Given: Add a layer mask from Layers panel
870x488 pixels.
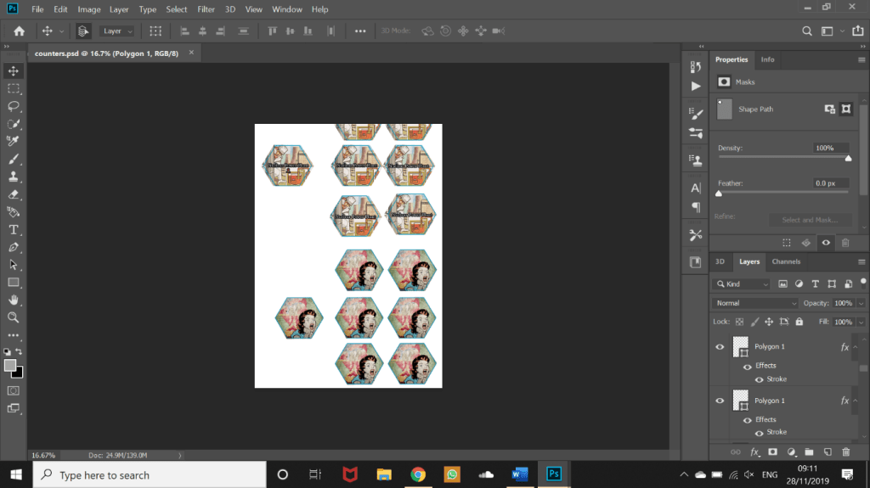Looking at the screenshot, I should coord(772,452).
